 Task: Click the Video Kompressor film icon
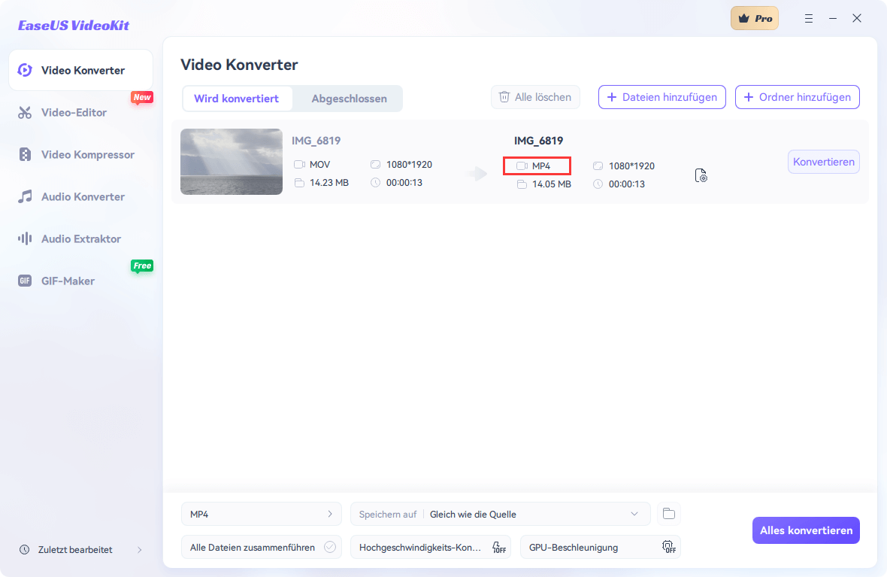point(25,154)
